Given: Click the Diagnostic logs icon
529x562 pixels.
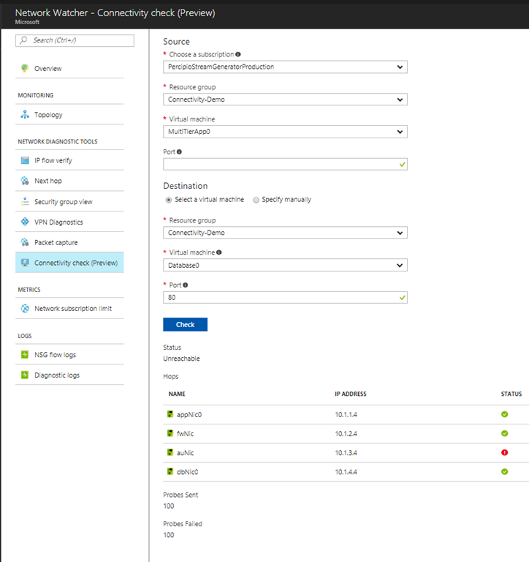Looking at the screenshot, I should click(x=25, y=375).
